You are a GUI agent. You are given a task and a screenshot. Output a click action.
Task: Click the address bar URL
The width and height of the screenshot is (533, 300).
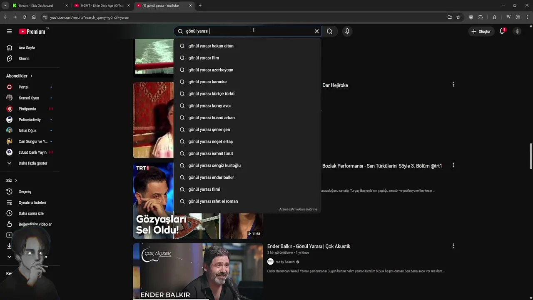[90, 17]
